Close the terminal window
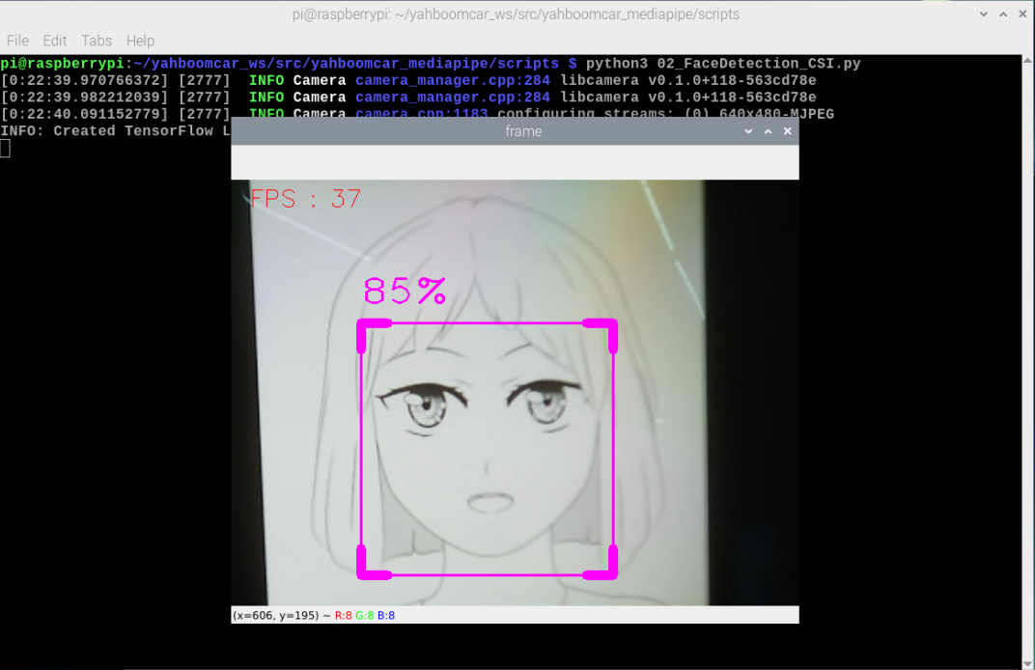1035x670 pixels. click(x=1023, y=14)
